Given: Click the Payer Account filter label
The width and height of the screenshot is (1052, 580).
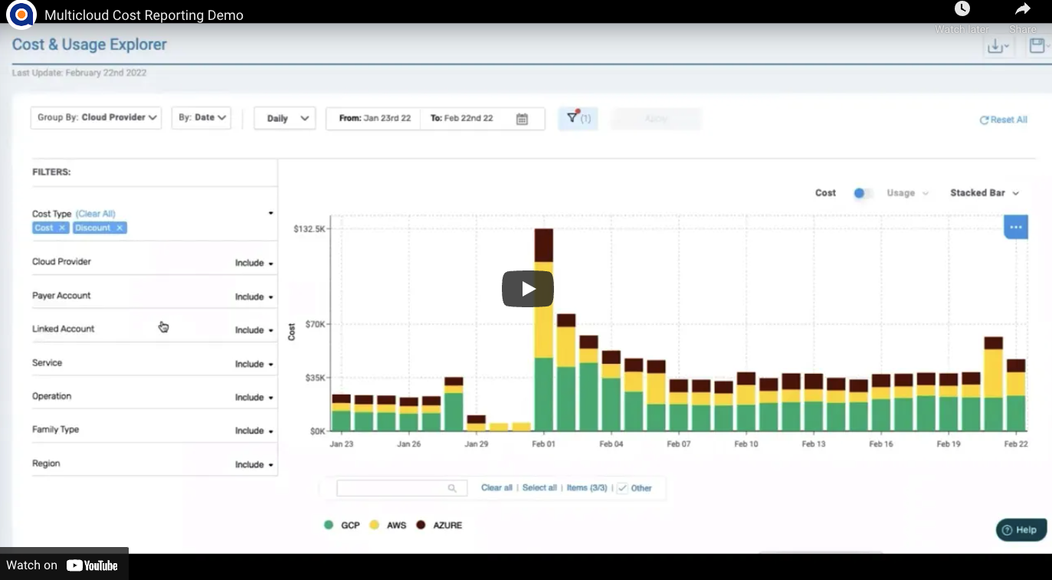Looking at the screenshot, I should click(61, 296).
